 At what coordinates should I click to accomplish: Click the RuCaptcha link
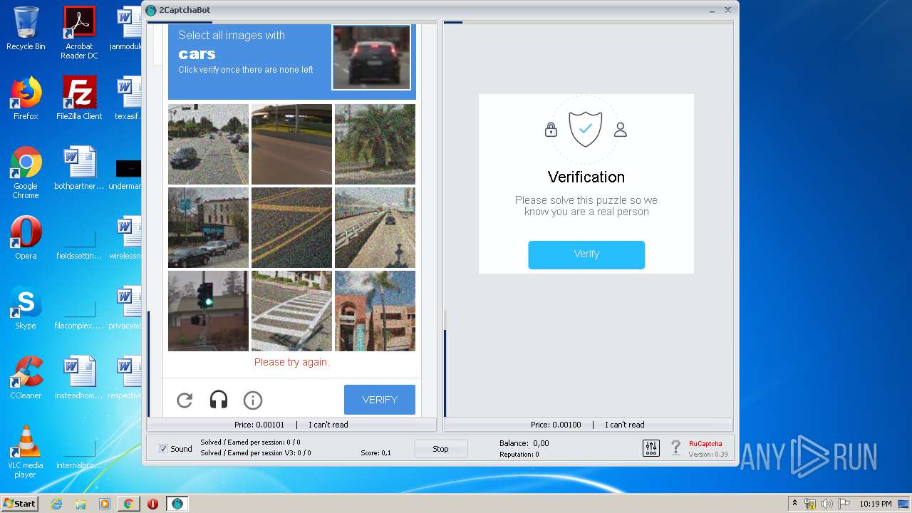click(x=705, y=443)
